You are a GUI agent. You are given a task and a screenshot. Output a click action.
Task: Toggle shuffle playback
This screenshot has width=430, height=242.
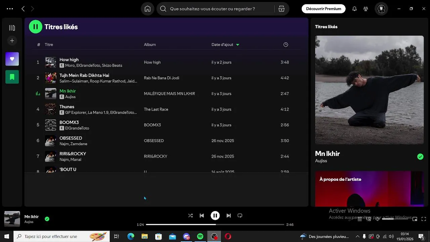pyautogui.click(x=190, y=216)
